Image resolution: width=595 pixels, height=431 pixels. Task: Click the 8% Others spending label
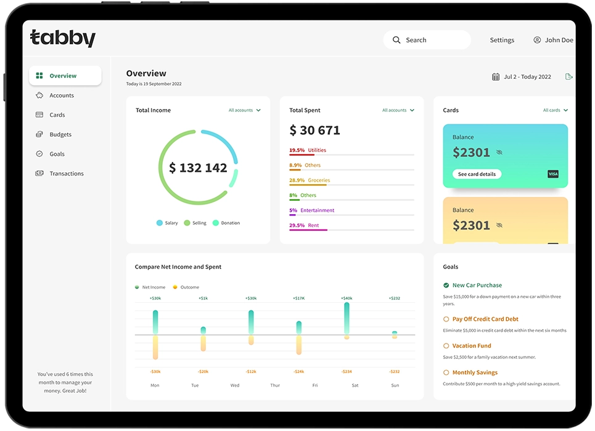[303, 195]
